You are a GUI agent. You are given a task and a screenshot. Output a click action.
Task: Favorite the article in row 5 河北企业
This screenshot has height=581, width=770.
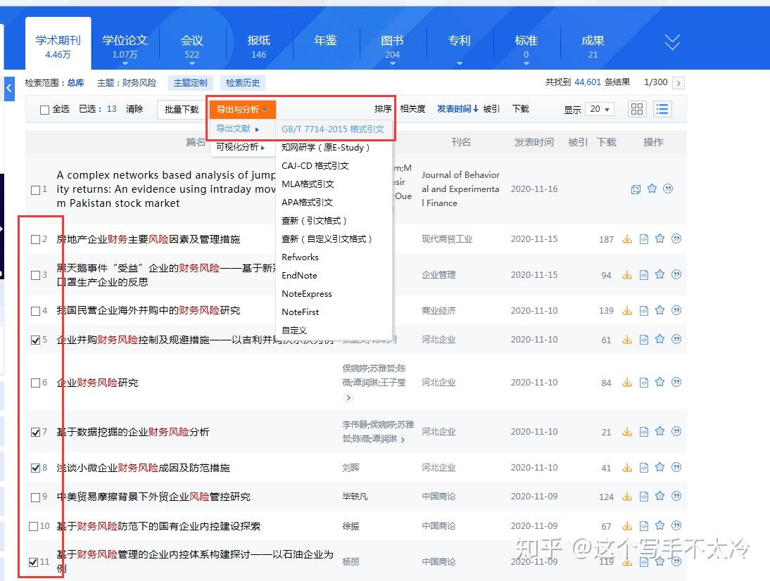tap(660, 340)
